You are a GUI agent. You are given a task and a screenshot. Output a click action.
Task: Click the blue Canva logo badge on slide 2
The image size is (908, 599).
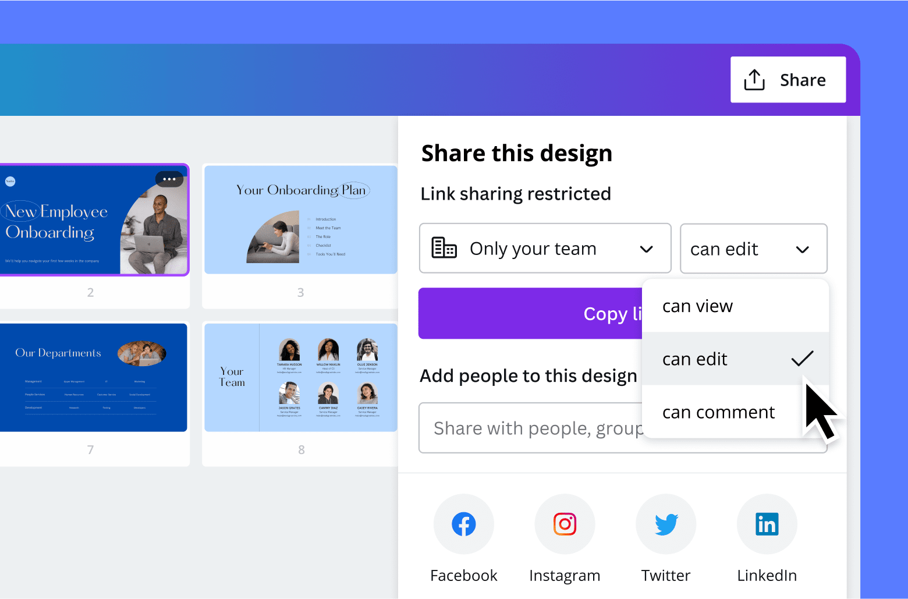pos(10,181)
